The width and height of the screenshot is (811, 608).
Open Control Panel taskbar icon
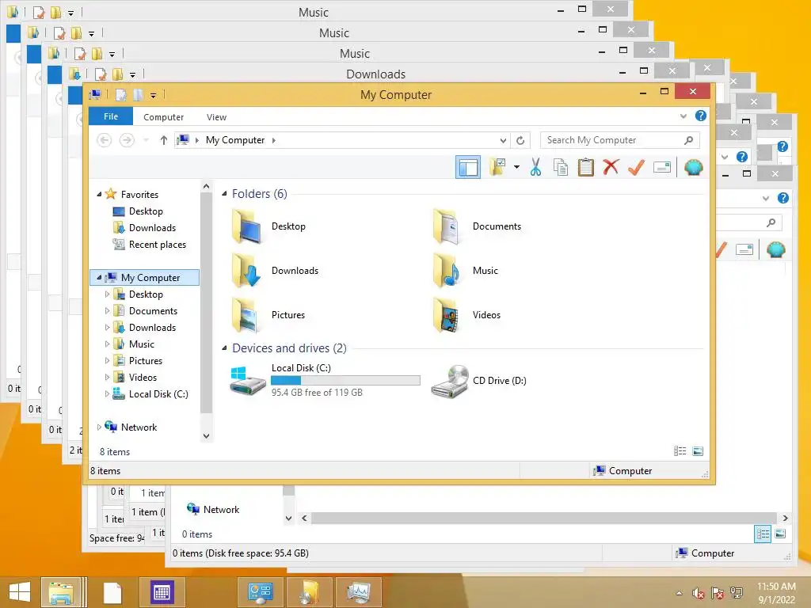(x=260, y=592)
